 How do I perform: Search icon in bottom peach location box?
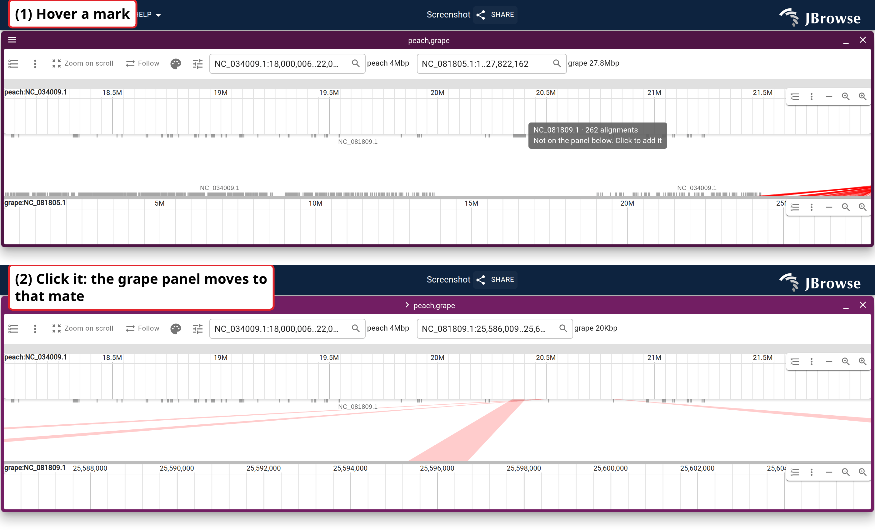click(356, 328)
